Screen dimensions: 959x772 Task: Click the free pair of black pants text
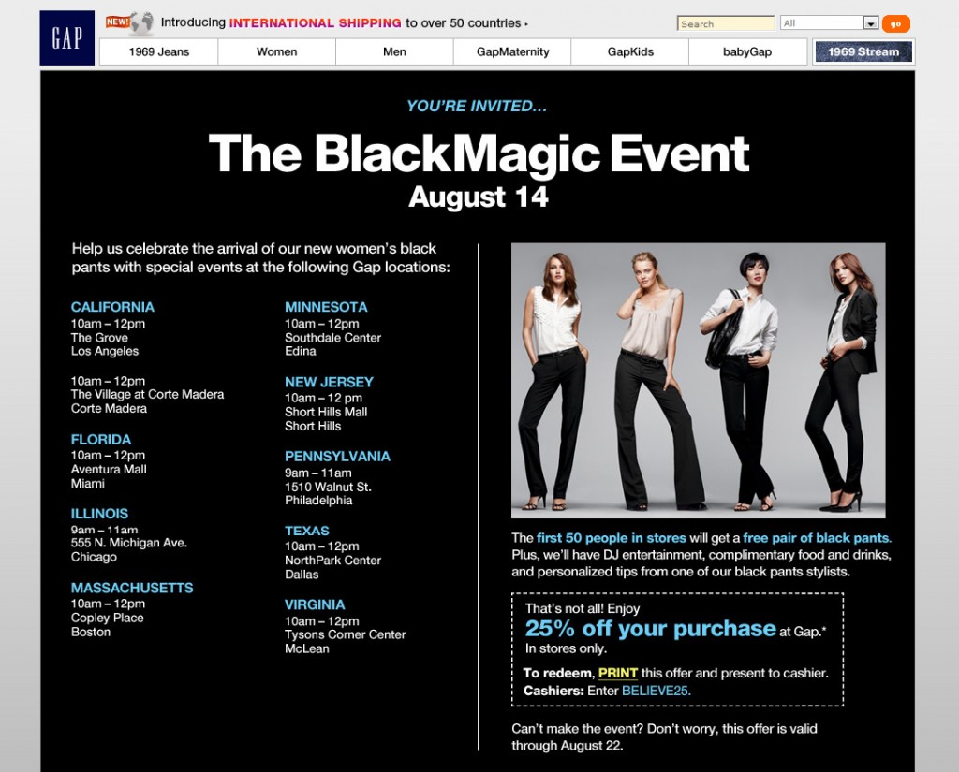[817, 538]
